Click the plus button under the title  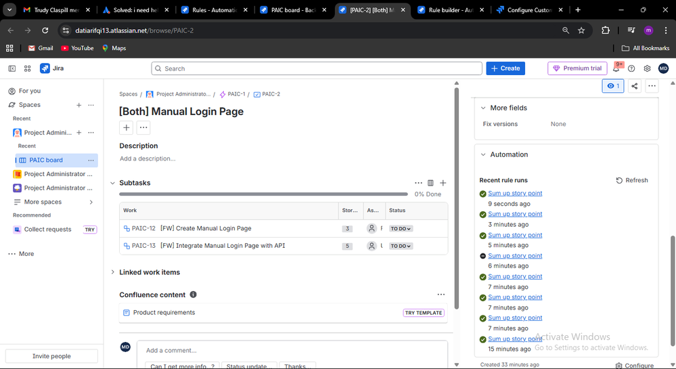127,127
